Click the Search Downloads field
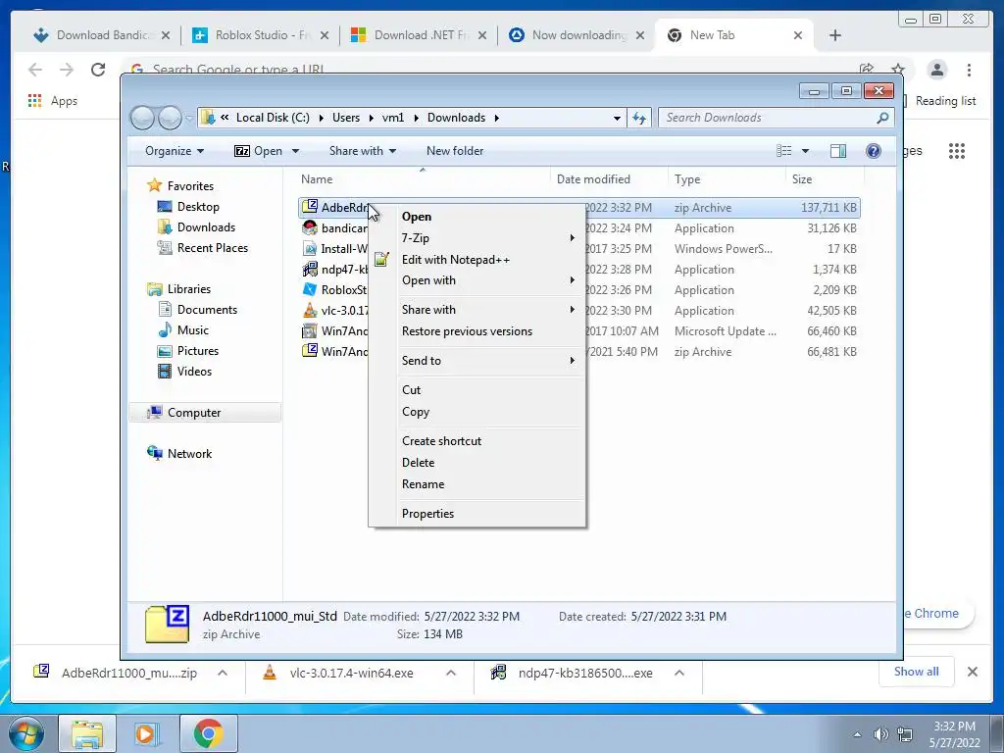 [767, 118]
